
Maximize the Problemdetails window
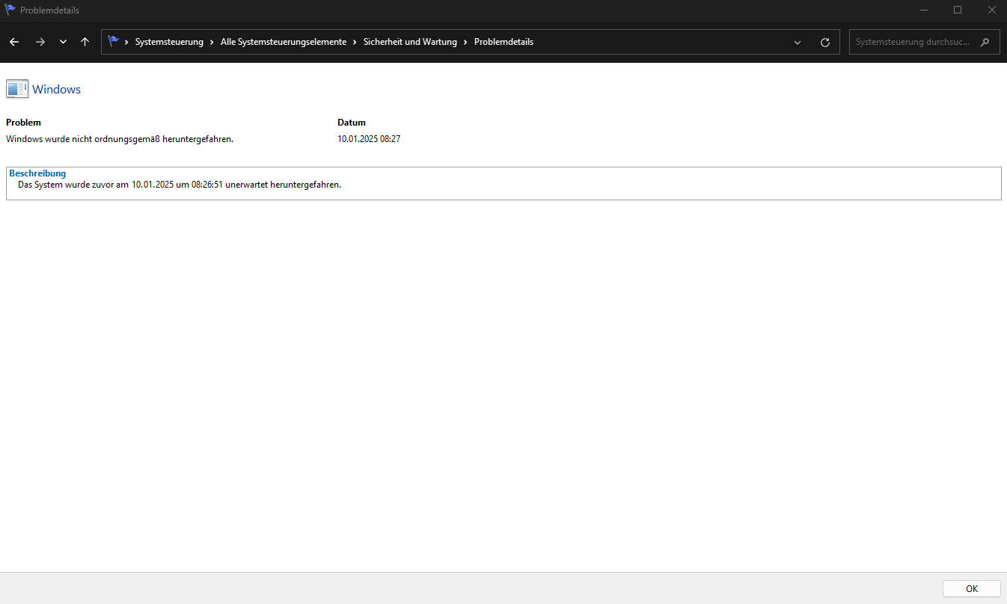[x=958, y=10]
